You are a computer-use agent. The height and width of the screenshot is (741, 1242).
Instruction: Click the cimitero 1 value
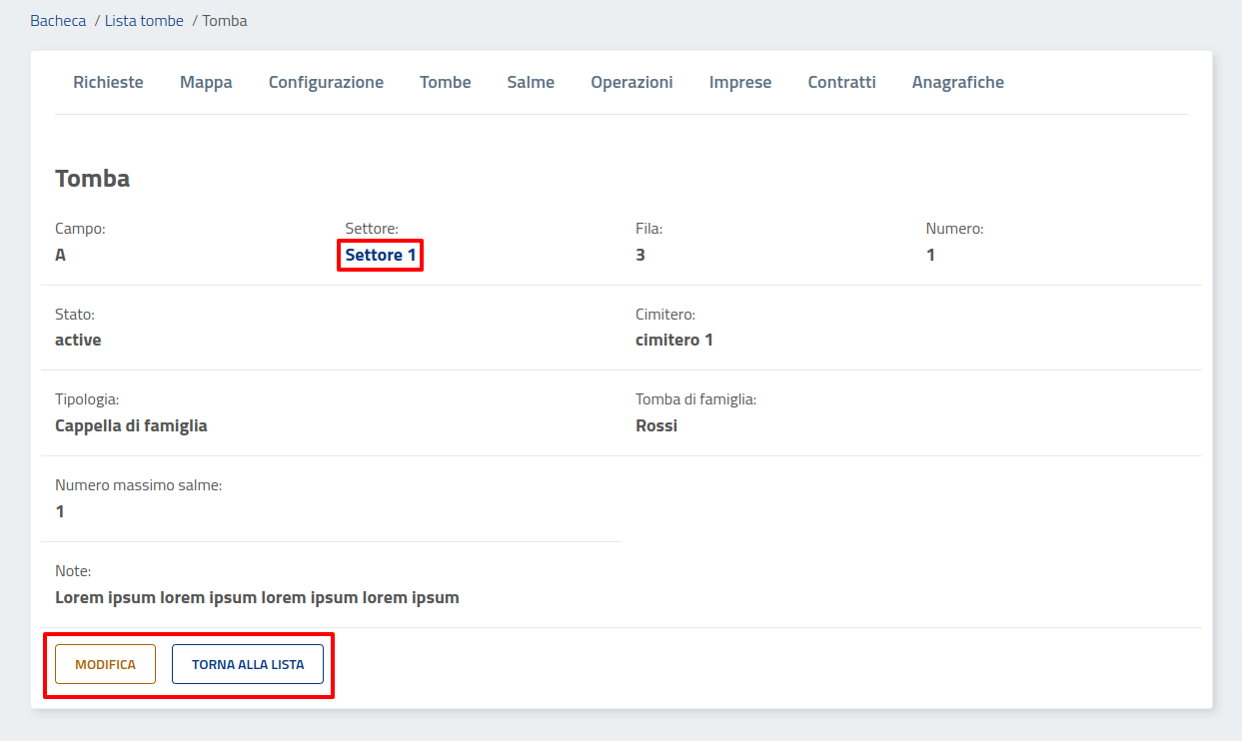[x=673, y=340]
